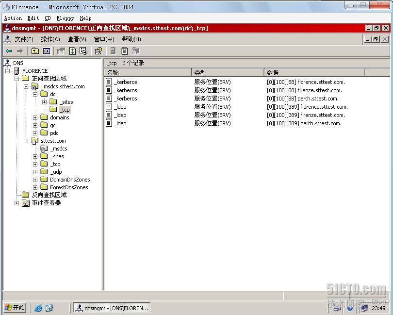
Task: Expand the DomainDnsZones folder node
Action: point(35,180)
